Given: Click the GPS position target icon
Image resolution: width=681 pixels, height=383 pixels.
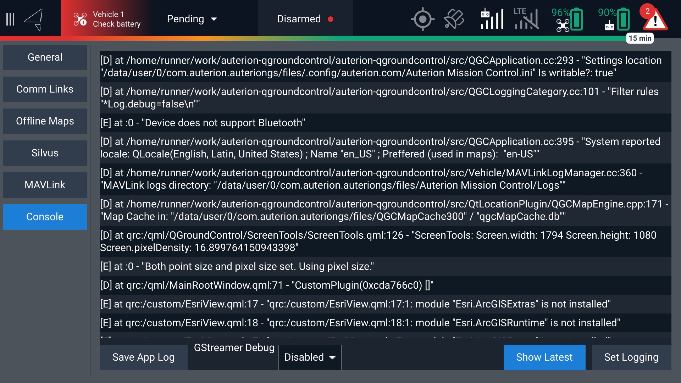Looking at the screenshot, I should (x=422, y=19).
